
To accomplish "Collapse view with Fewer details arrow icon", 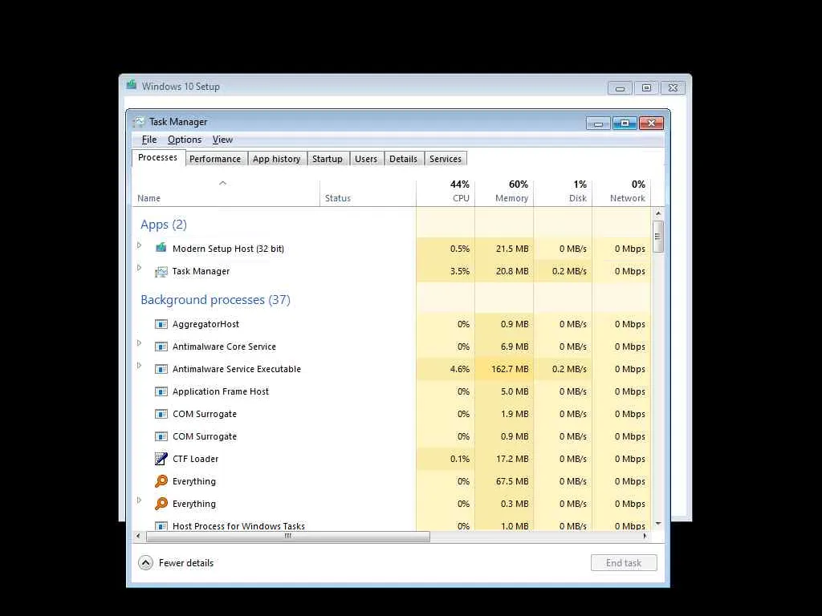I will [146, 563].
